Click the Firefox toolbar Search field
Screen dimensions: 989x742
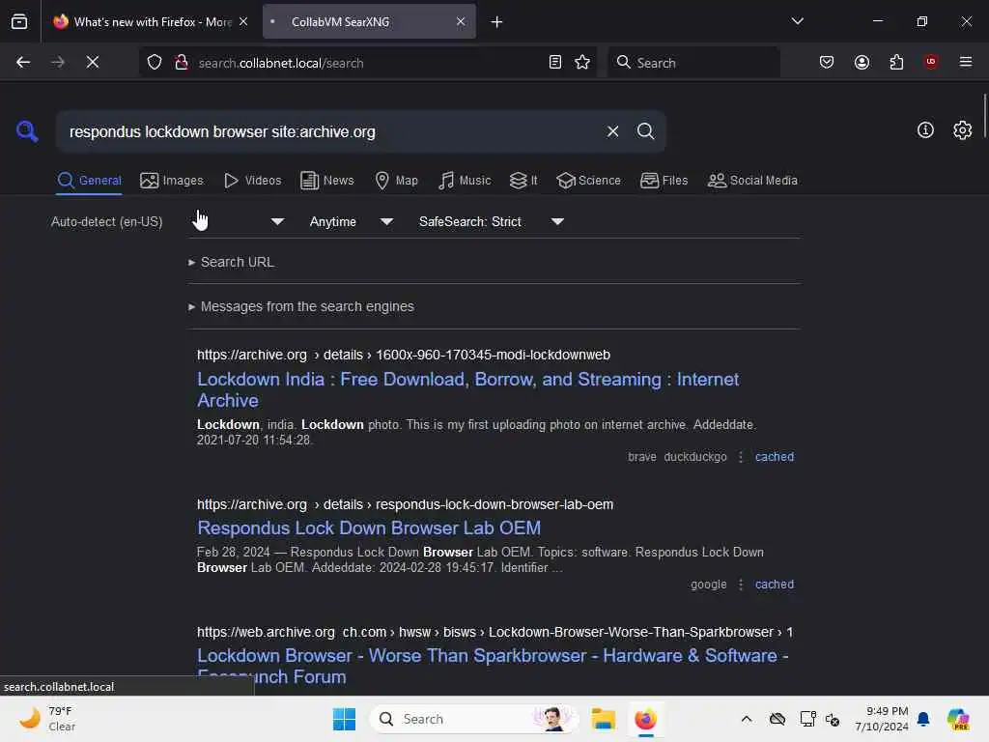coord(693,63)
